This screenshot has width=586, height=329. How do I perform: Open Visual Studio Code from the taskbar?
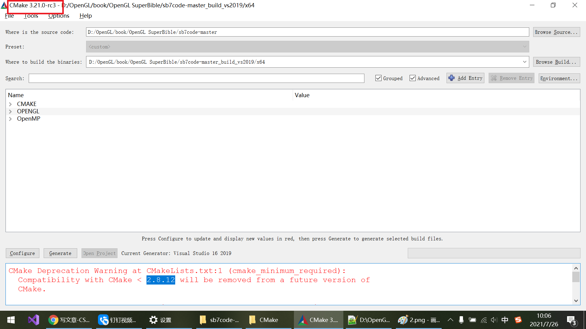point(33,320)
